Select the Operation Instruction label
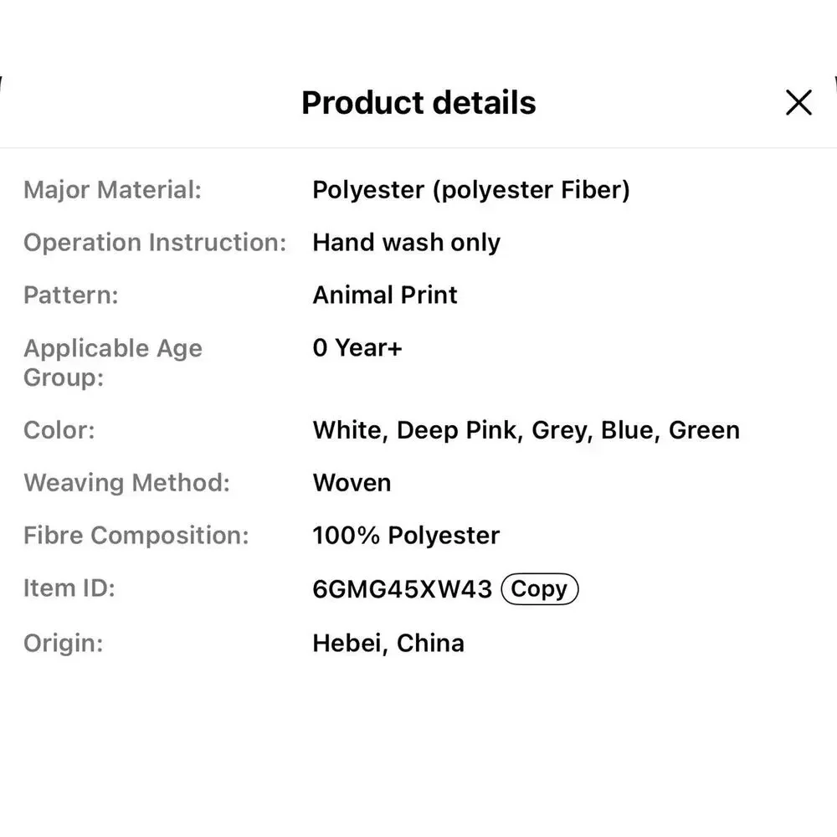Screen dimensions: 837x837 coord(156,243)
